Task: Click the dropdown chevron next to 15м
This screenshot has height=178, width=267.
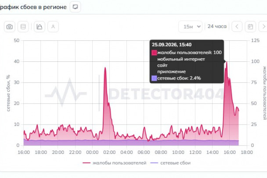Action: pos(198,26)
